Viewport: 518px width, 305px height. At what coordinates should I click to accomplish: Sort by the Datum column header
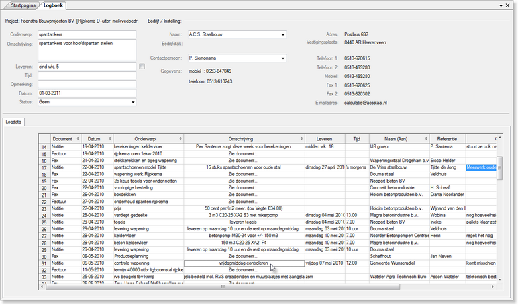coord(97,139)
